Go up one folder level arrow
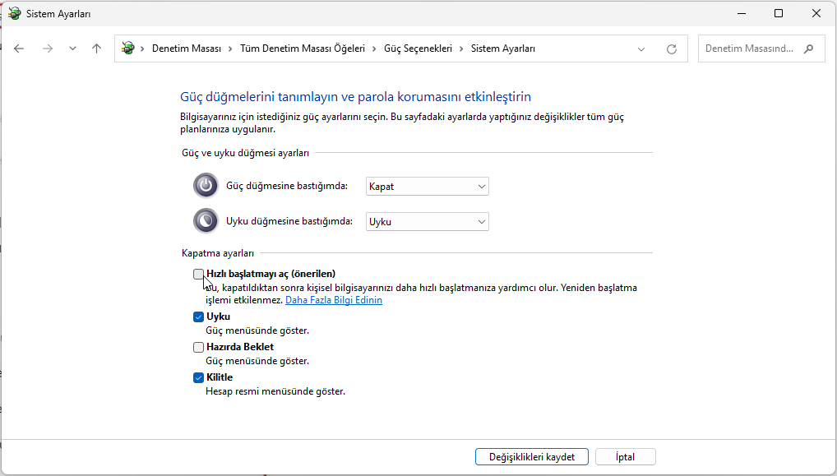This screenshot has width=837, height=476. tap(96, 49)
